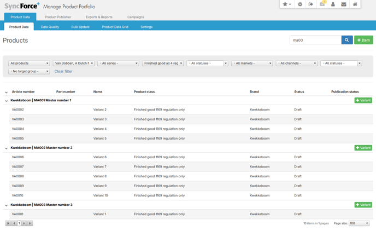
Task: Open the Bulk Update sub-tab
Action: 80,27
